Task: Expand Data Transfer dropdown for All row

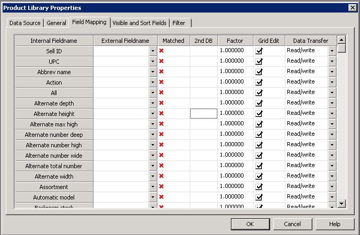Action: click(x=332, y=93)
